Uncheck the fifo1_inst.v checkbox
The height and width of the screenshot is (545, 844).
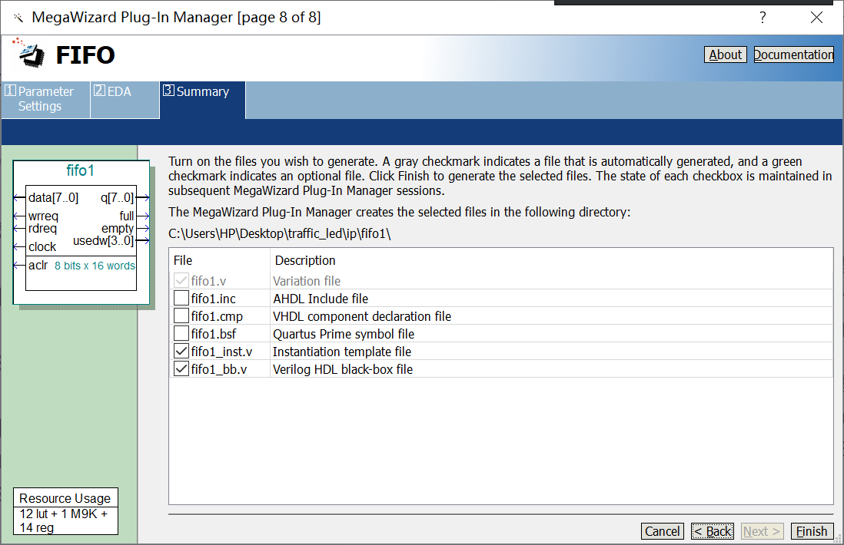point(181,352)
